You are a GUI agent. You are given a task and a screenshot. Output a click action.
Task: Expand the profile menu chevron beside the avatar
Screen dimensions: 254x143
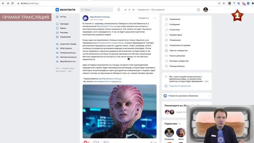coord(210,10)
